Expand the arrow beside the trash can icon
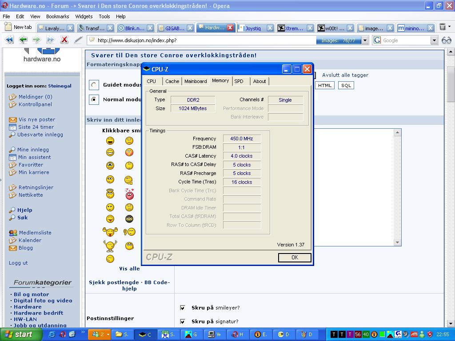This screenshot has height=341, width=455. (x=450, y=27)
